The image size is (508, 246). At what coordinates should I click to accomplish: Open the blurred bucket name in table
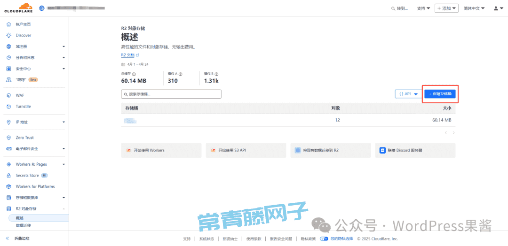[x=130, y=120]
